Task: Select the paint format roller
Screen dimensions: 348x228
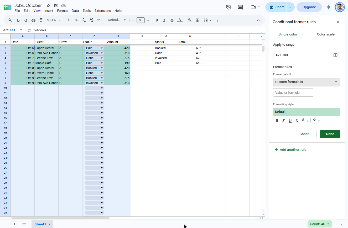Action: point(41,20)
